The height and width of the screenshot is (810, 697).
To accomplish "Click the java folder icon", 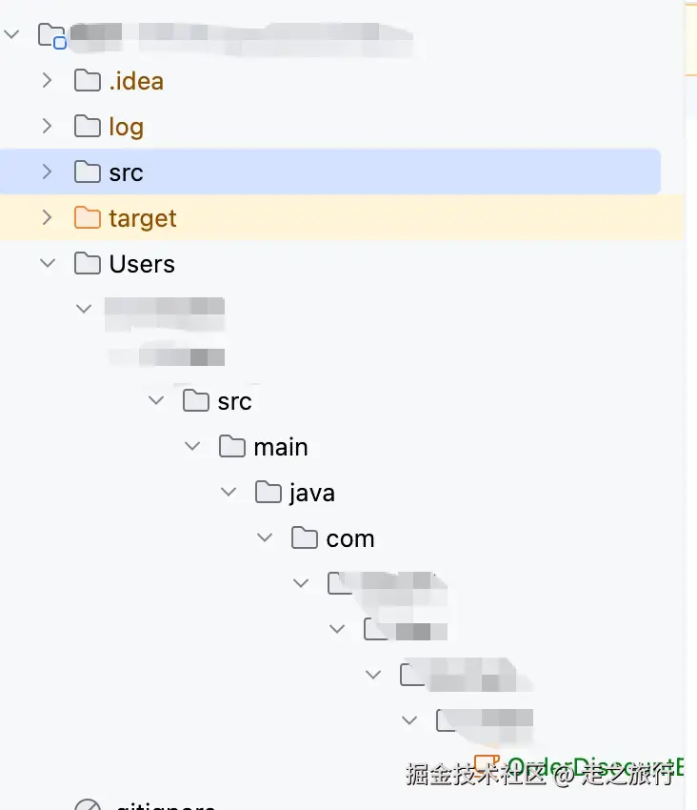I will point(269,493).
